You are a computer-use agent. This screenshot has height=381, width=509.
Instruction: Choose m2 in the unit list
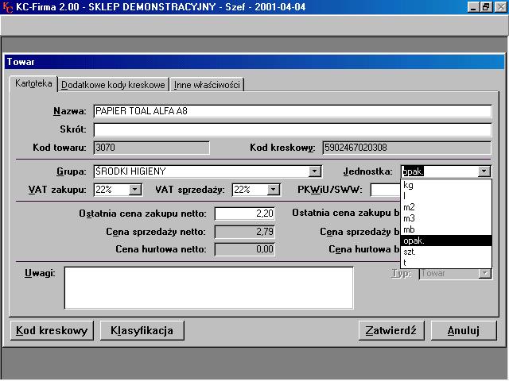446,207
